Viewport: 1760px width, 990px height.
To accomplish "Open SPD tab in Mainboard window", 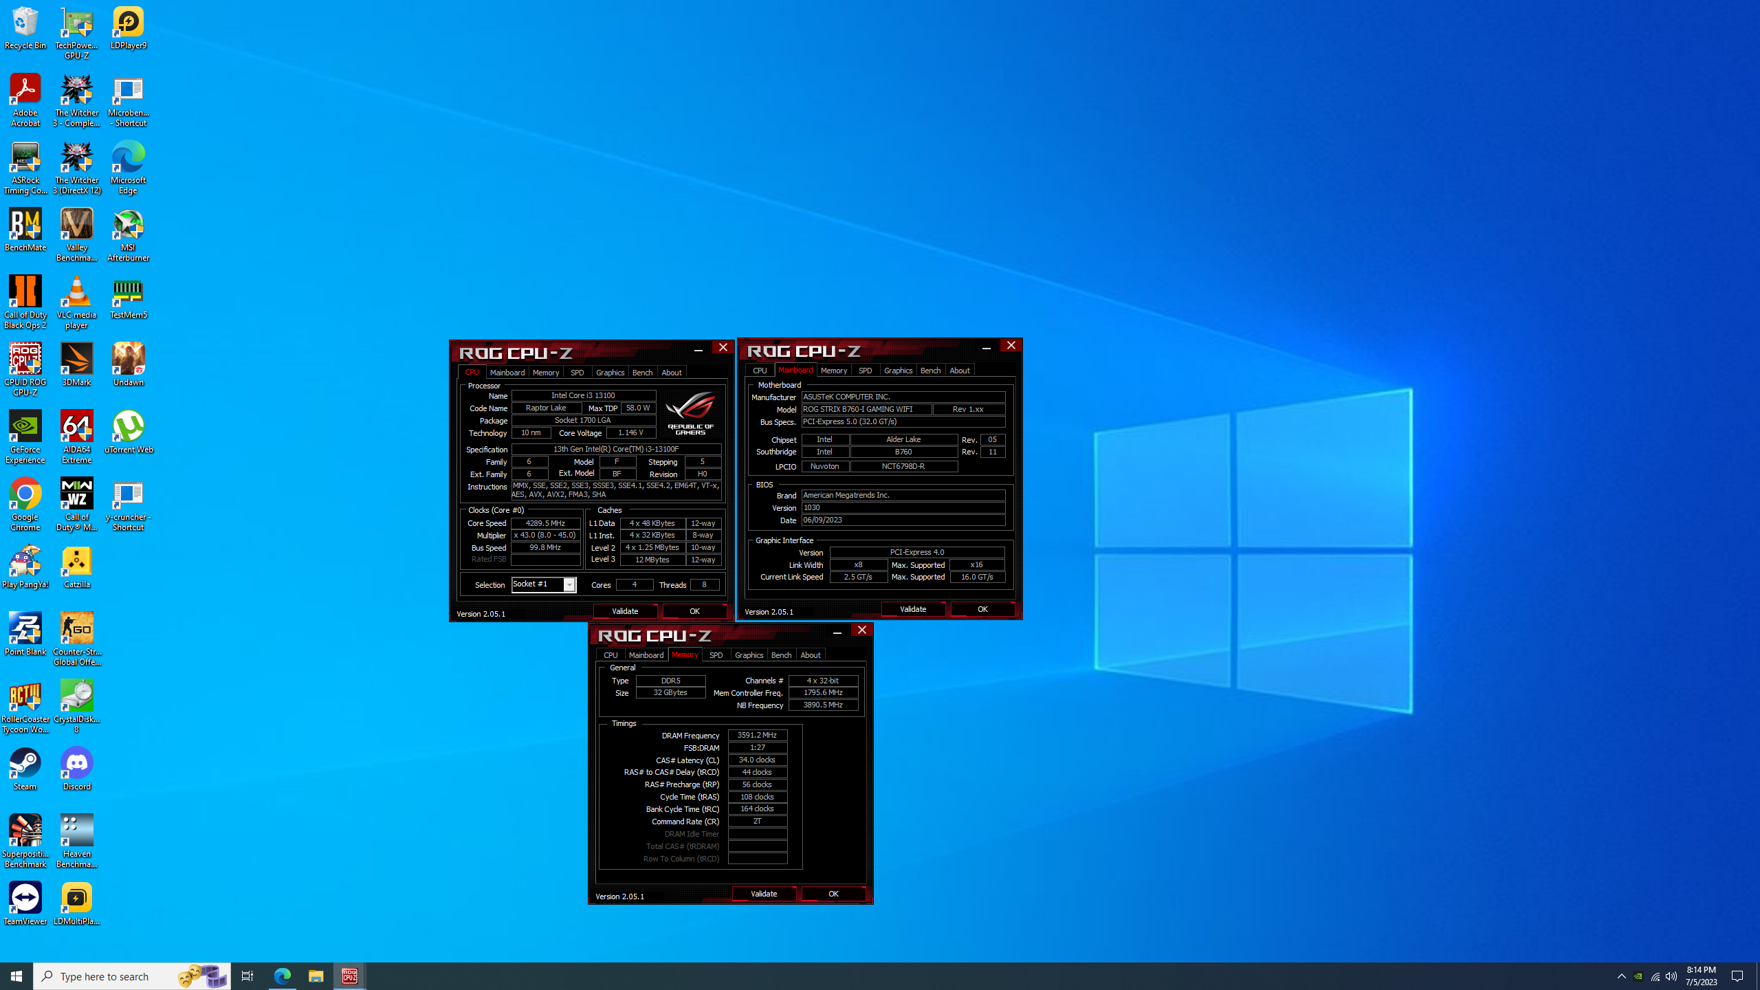I will 865,371.
